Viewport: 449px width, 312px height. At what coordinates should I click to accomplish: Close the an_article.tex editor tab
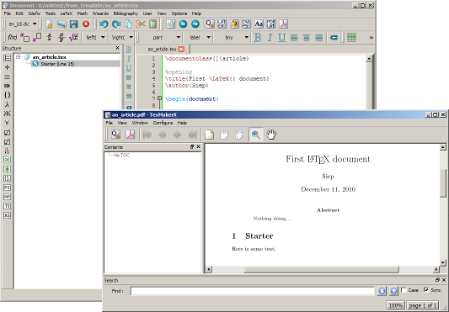181,49
